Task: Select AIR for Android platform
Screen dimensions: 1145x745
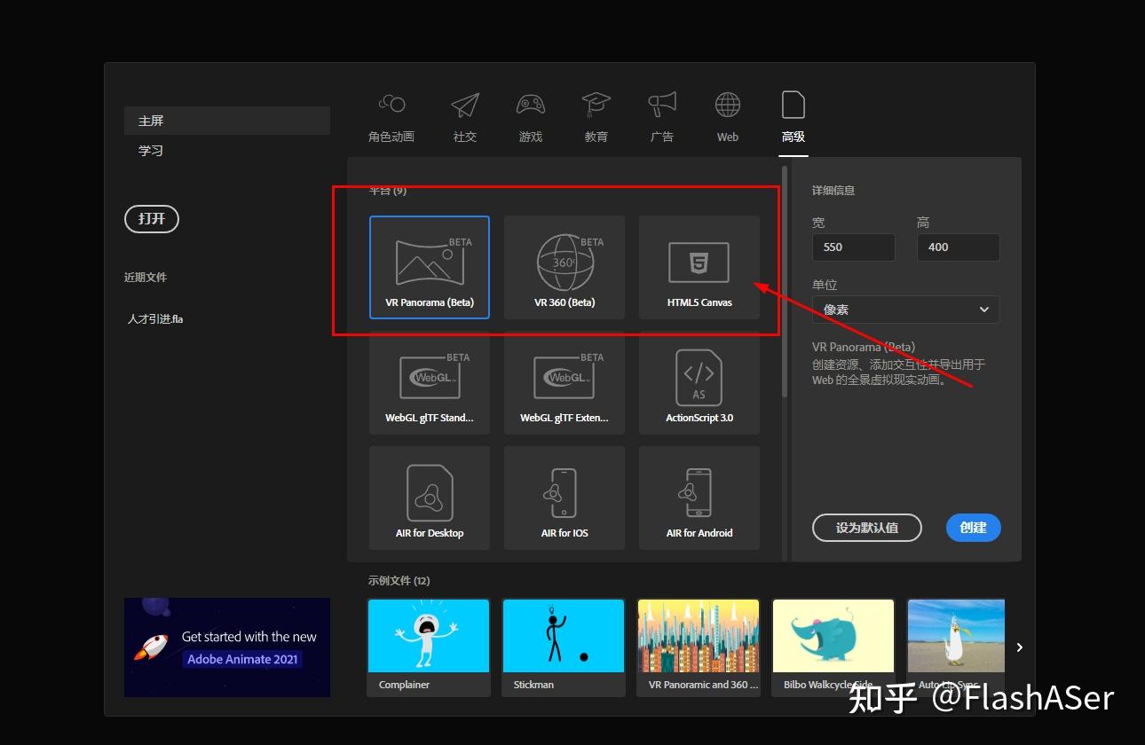Action: 699,497
